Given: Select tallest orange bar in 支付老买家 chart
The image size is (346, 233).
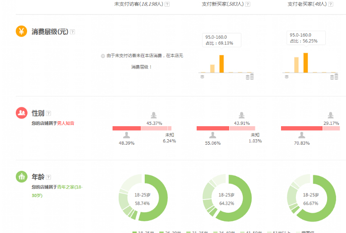Looking at the screenshot, I should pyautogui.click(x=305, y=63).
